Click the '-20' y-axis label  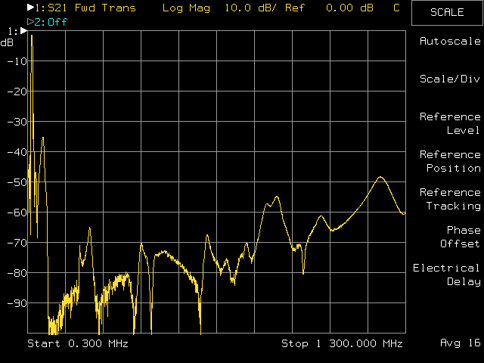point(17,92)
